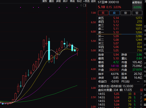Click the 涨停 limit-up value 5.94
This screenshot has height=108, width=146.
tap(116, 55)
